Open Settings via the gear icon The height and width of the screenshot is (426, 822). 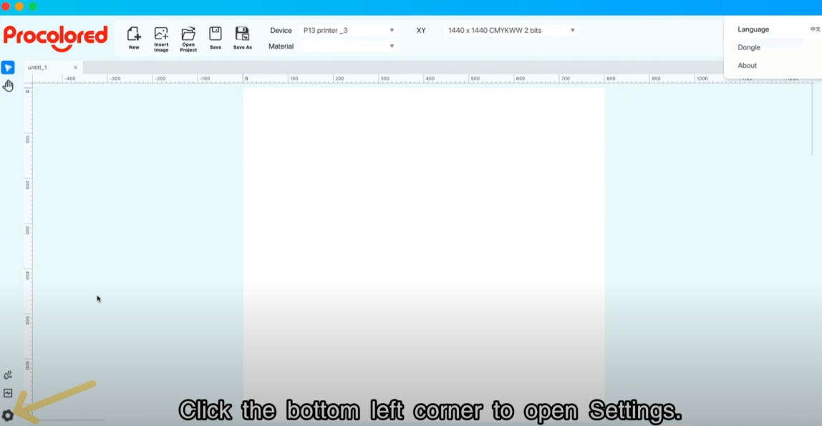pos(7,415)
